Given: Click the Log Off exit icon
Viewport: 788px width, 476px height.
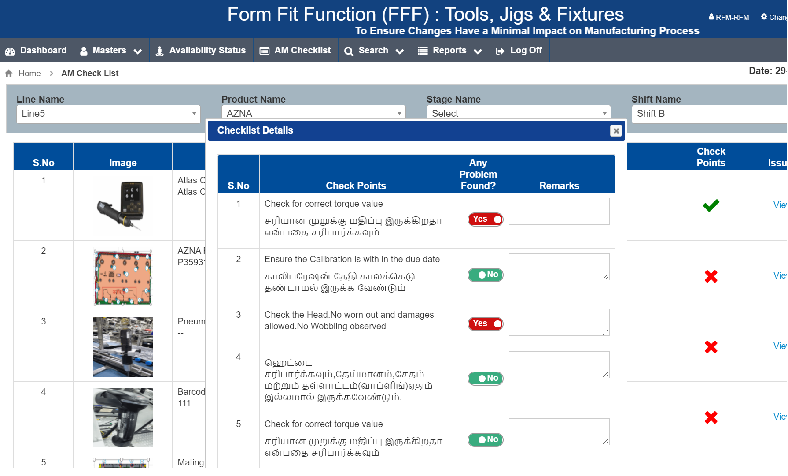Looking at the screenshot, I should tap(500, 51).
